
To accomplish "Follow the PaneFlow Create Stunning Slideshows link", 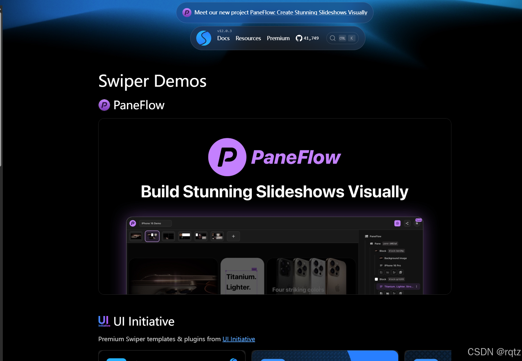I will pyautogui.click(x=309, y=13).
